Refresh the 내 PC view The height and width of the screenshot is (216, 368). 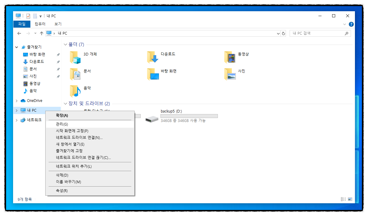(284, 33)
